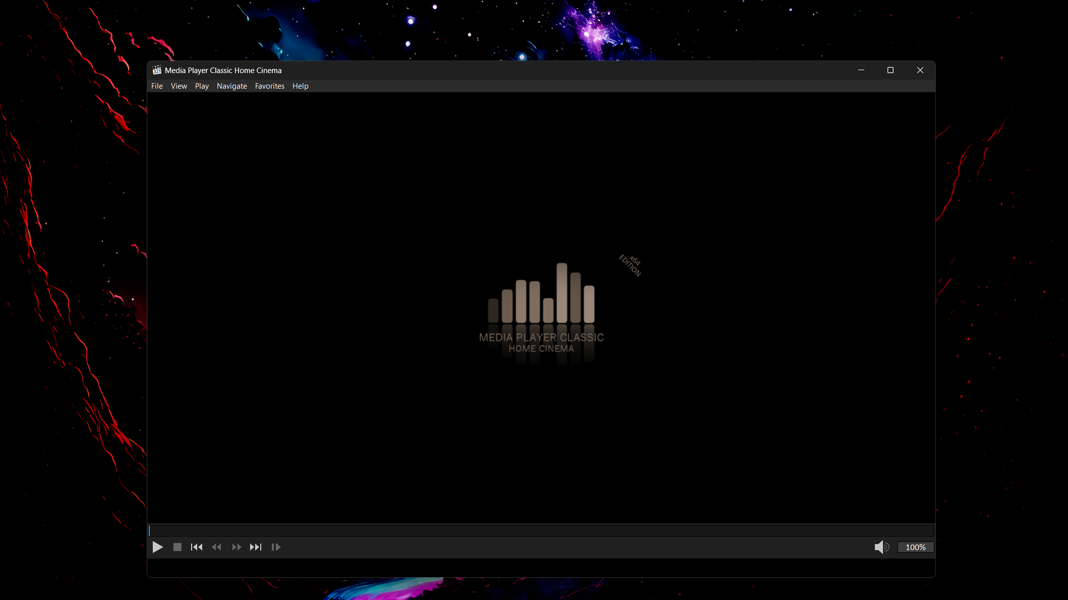1068x600 pixels.
Task: Skip to the previous file
Action: [x=197, y=547]
